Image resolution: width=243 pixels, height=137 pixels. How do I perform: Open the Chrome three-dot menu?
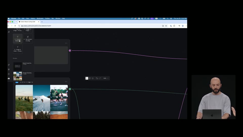[x=186, y=26]
